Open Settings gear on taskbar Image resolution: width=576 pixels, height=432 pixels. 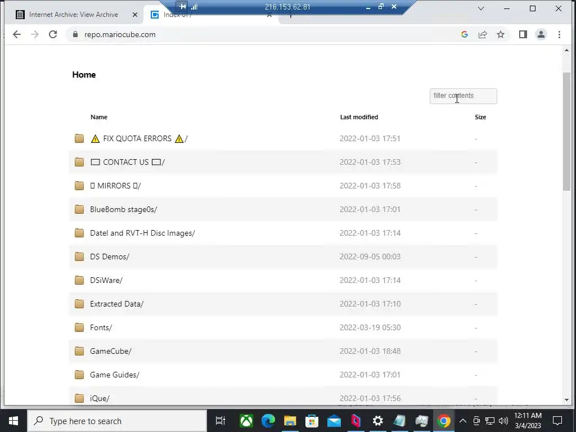377,421
